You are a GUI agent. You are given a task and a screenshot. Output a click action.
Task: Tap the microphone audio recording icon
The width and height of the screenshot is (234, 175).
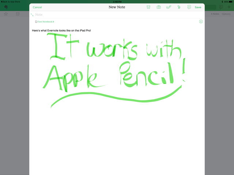[x=179, y=7]
